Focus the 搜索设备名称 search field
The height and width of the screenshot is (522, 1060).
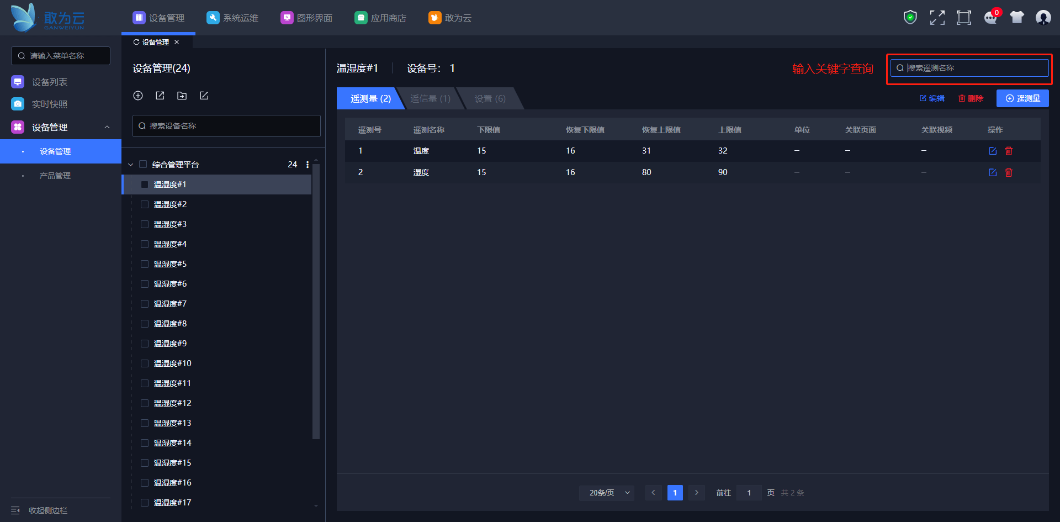226,126
